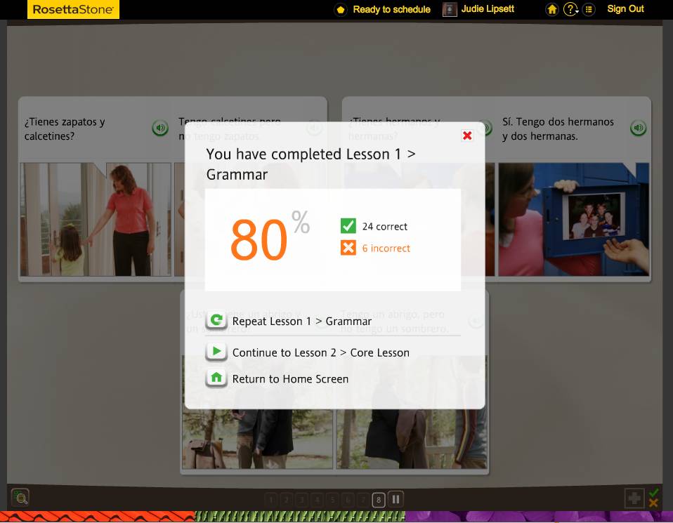This screenshot has height=523, width=673.
Task: Click the green '24 correct' checkbox icon
Action: point(348,225)
